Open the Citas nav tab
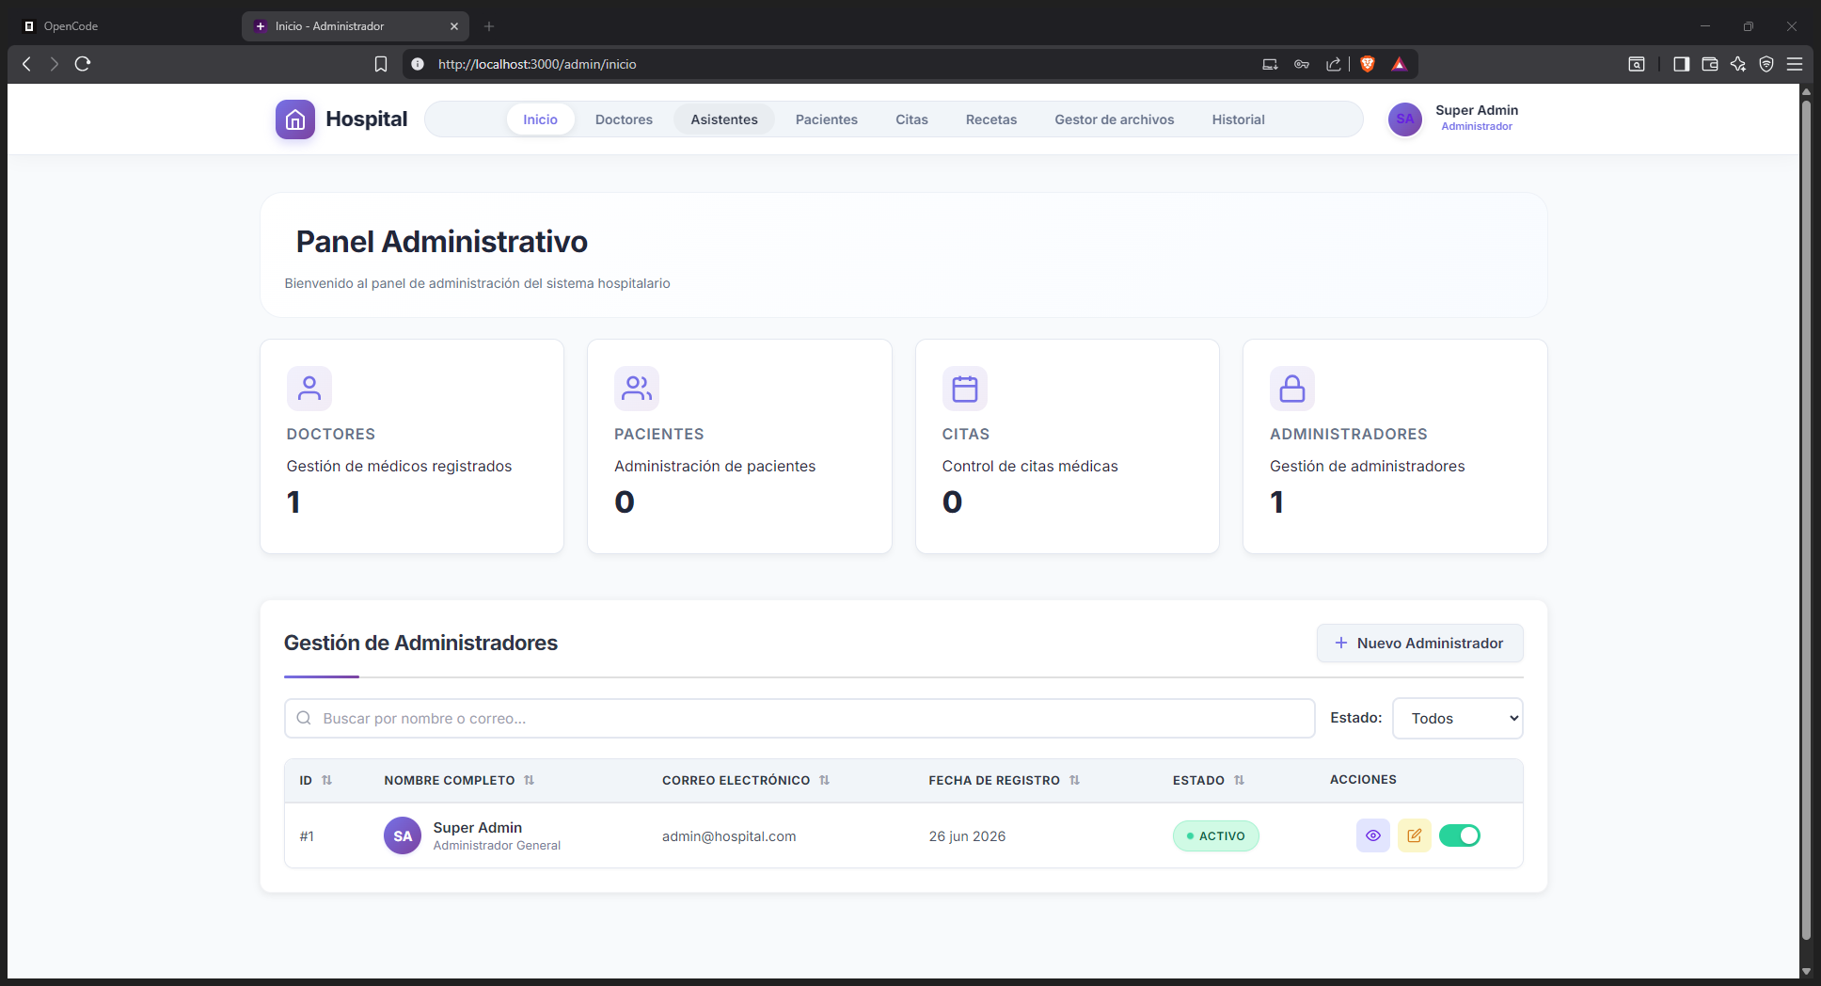 point(911,119)
